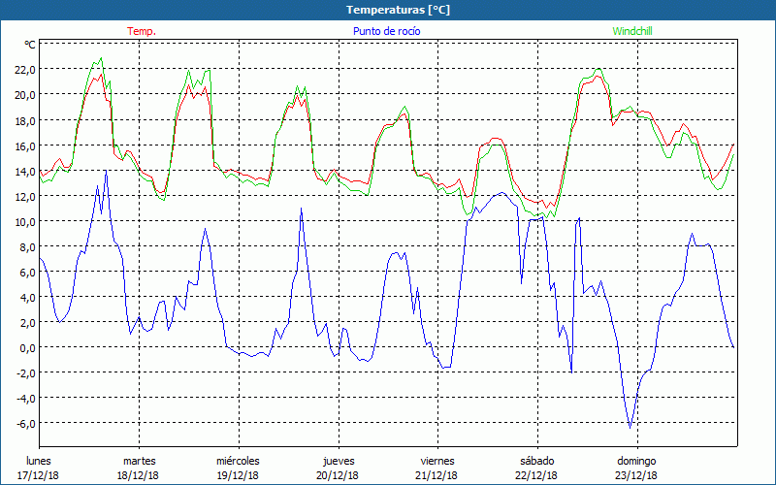Select the blue 'Punto de rocío' legend label

[386, 31]
